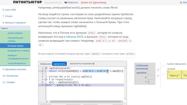187x105 pixels.
Task: Select the Большие буквы task
Action: click(15, 46)
